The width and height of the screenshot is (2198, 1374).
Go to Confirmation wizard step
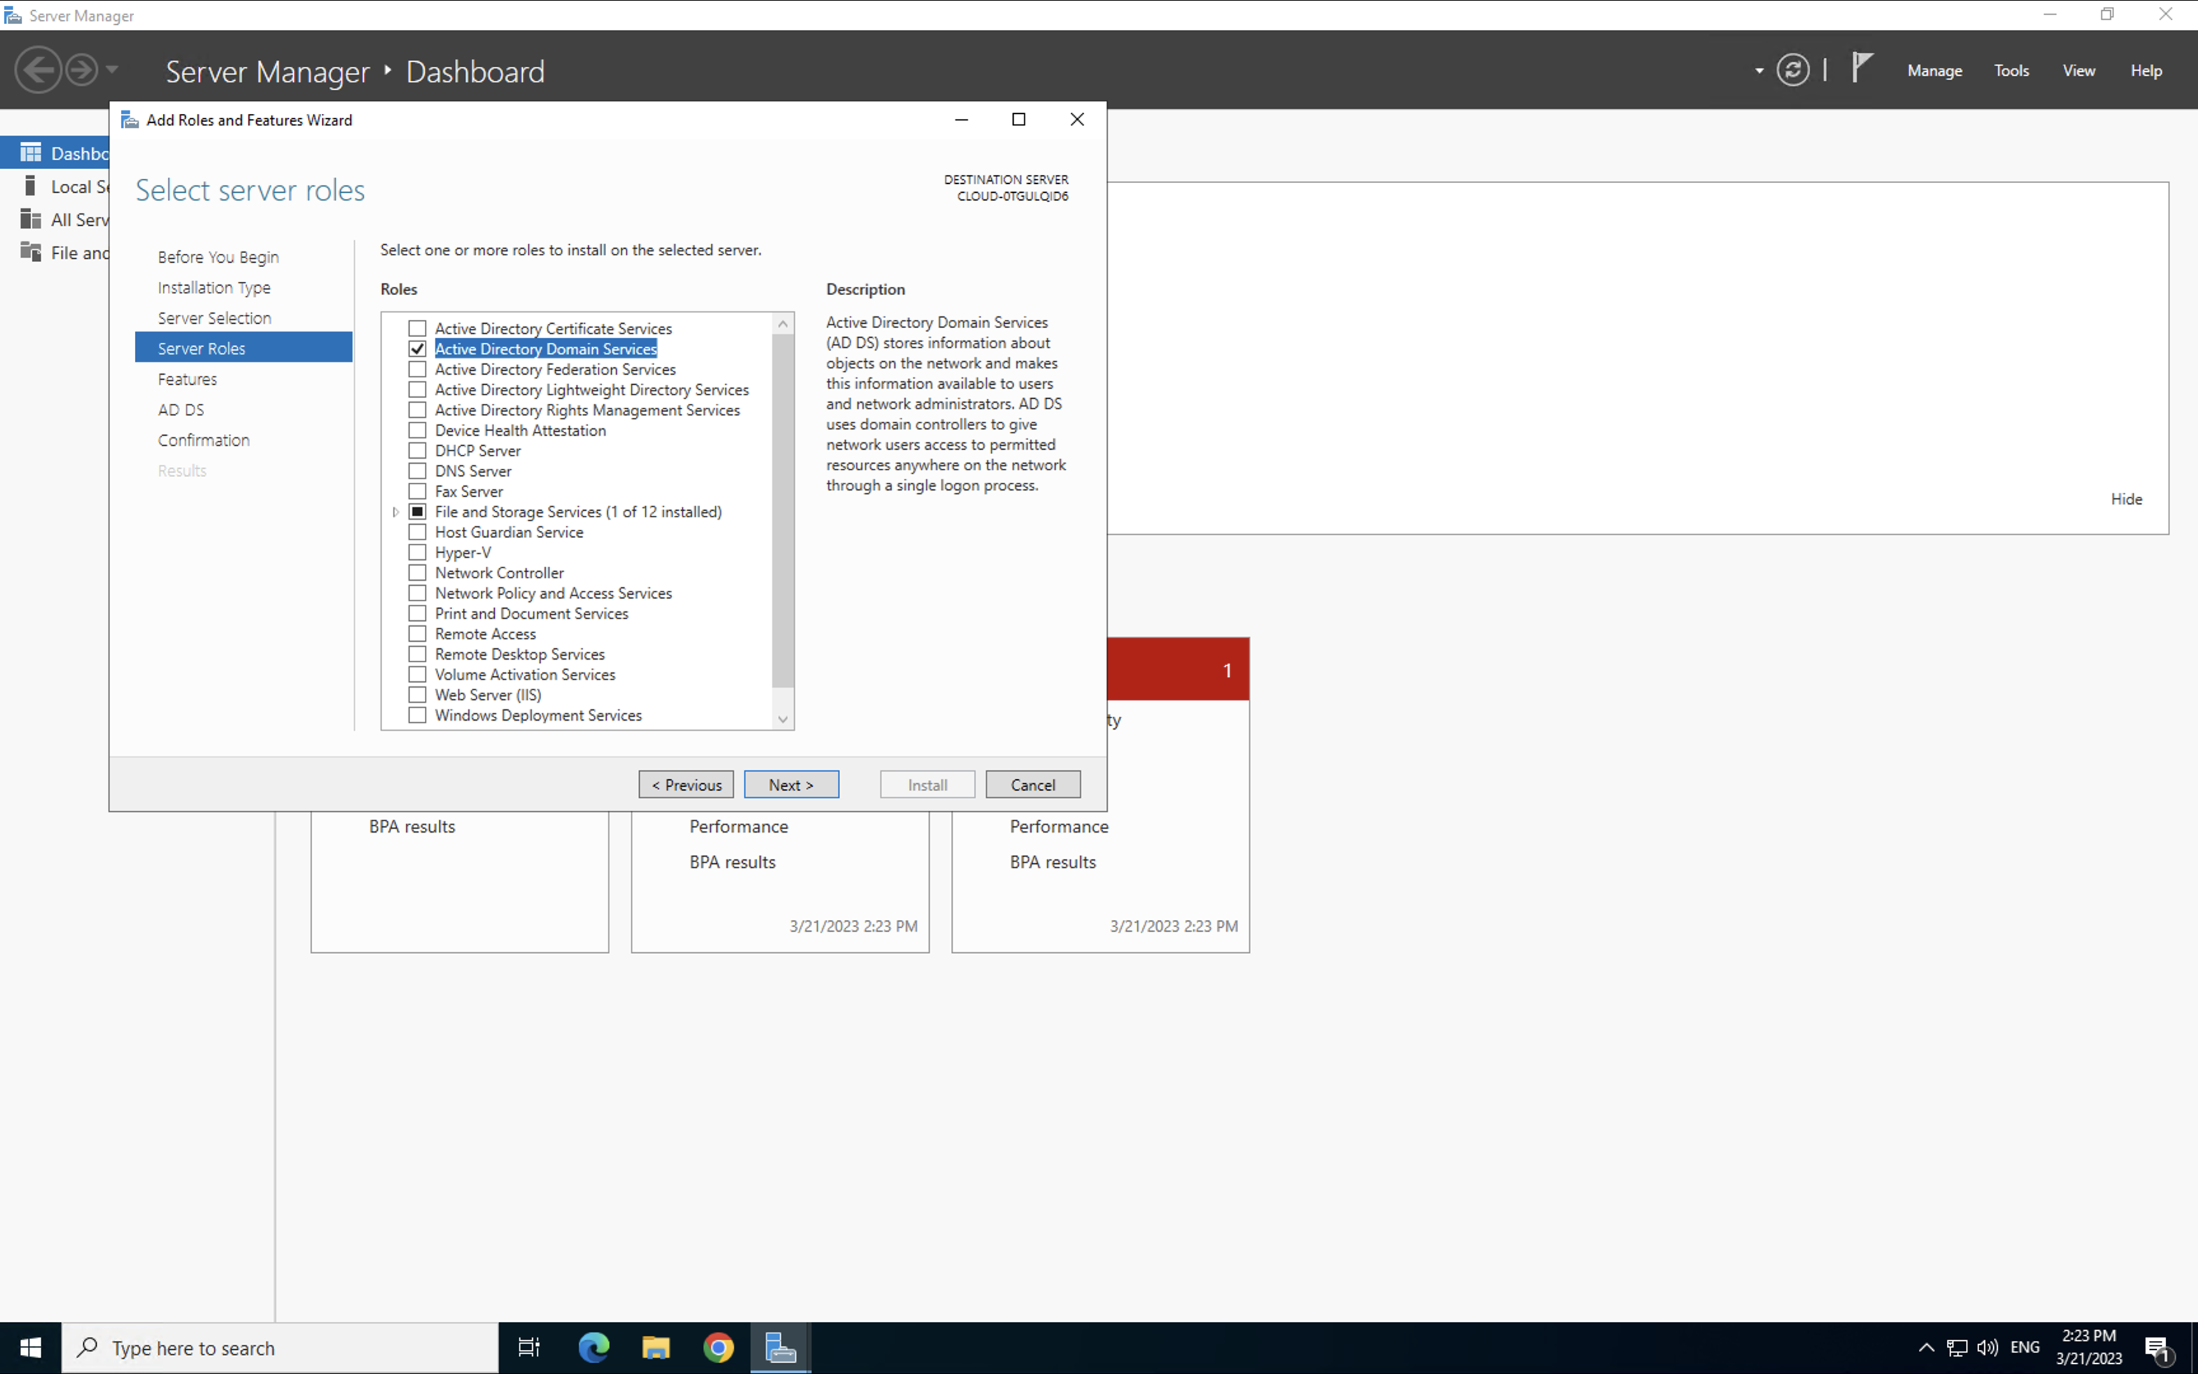[204, 440]
